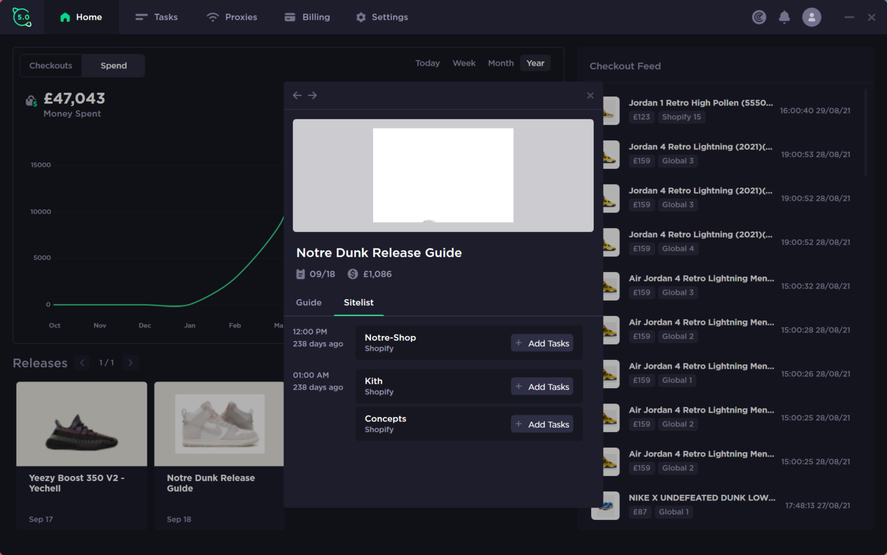Click the checkout feed scrollbar
Viewport: 887px width, 555px height.
pyautogui.click(x=866, y=132)
